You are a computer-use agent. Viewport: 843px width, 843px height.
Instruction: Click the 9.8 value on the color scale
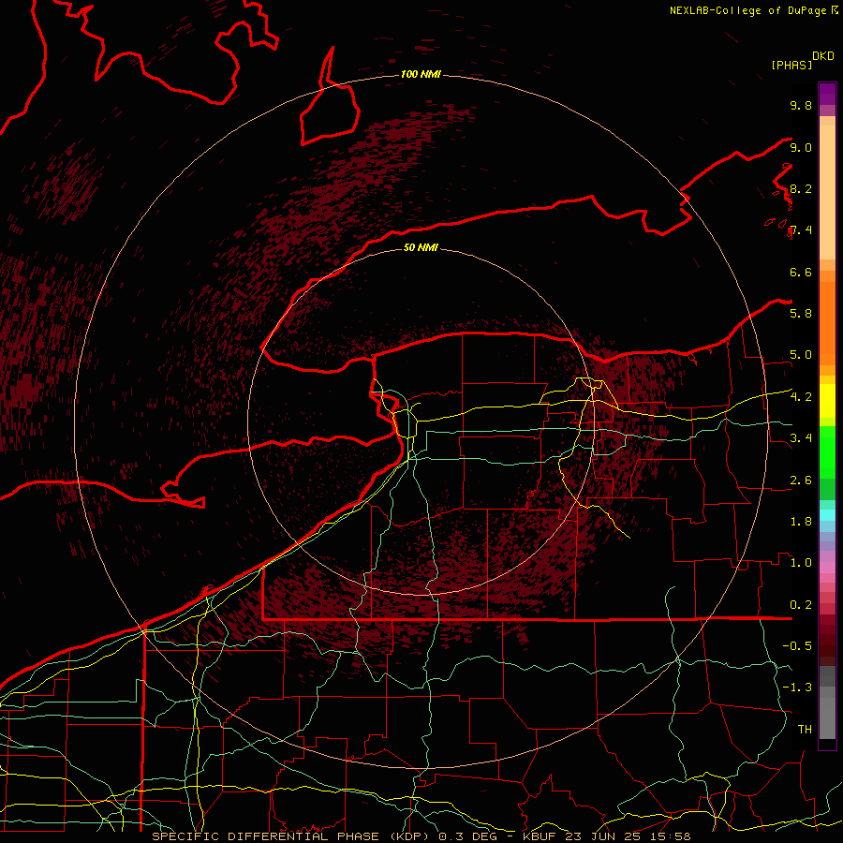point(801,105)
